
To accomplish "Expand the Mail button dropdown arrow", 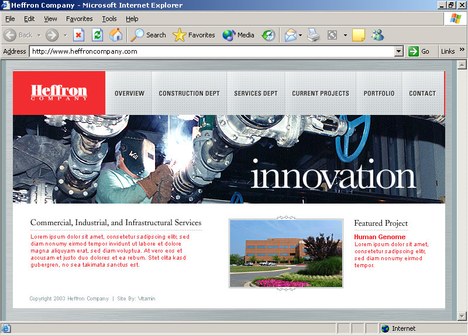I will click(x=301, y=35).
